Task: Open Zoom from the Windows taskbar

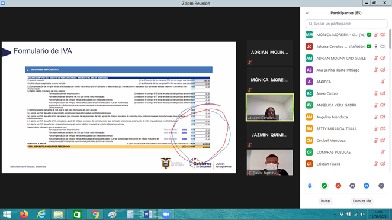Action: [x=166, y=214]
